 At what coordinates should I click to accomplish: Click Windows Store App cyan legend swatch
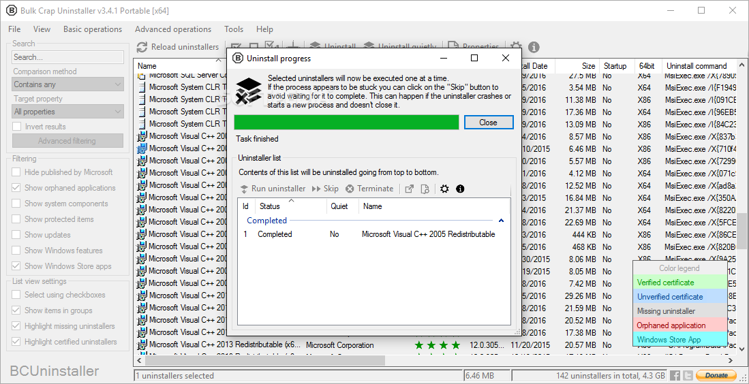pyautogui.click(x=679, y=340)
